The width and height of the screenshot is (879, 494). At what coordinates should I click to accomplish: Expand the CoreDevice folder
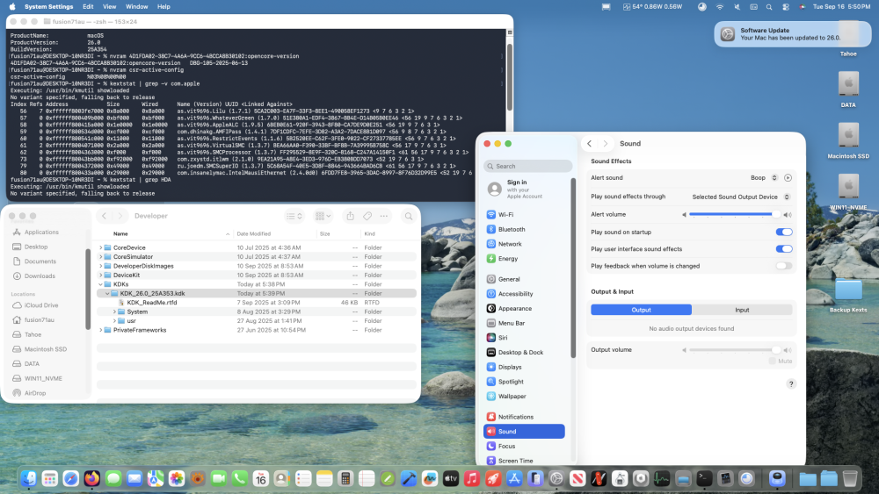tap(101, 247)
